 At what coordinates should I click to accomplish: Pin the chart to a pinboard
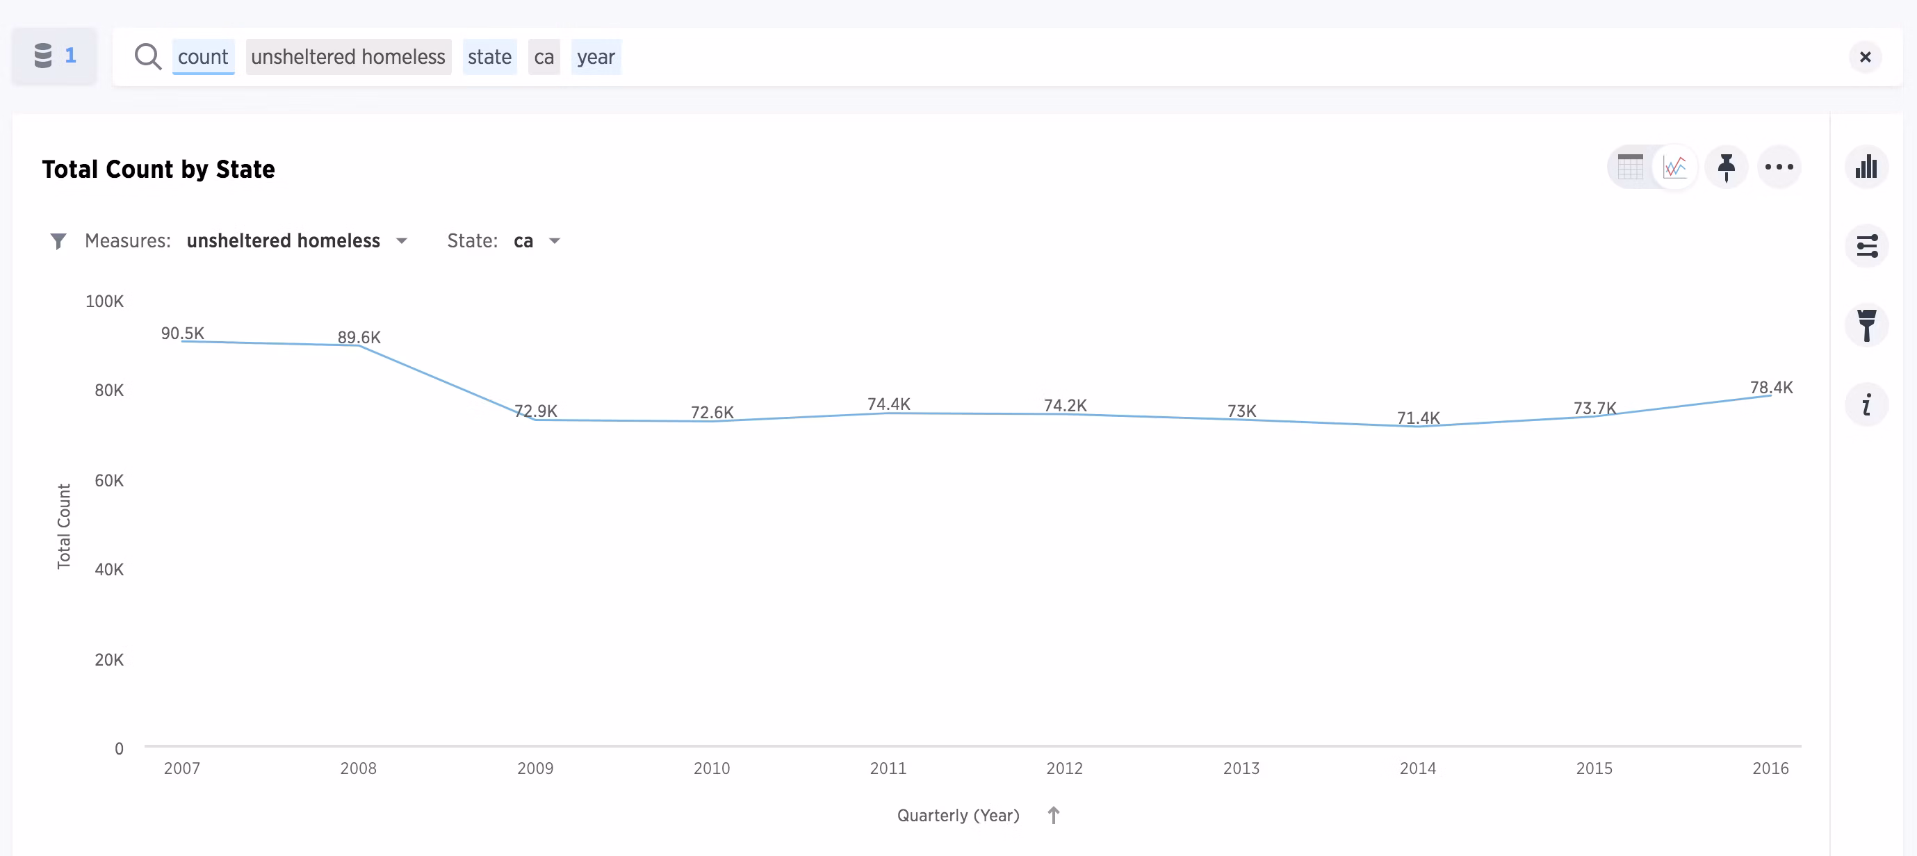click(x=1726, y=167)
